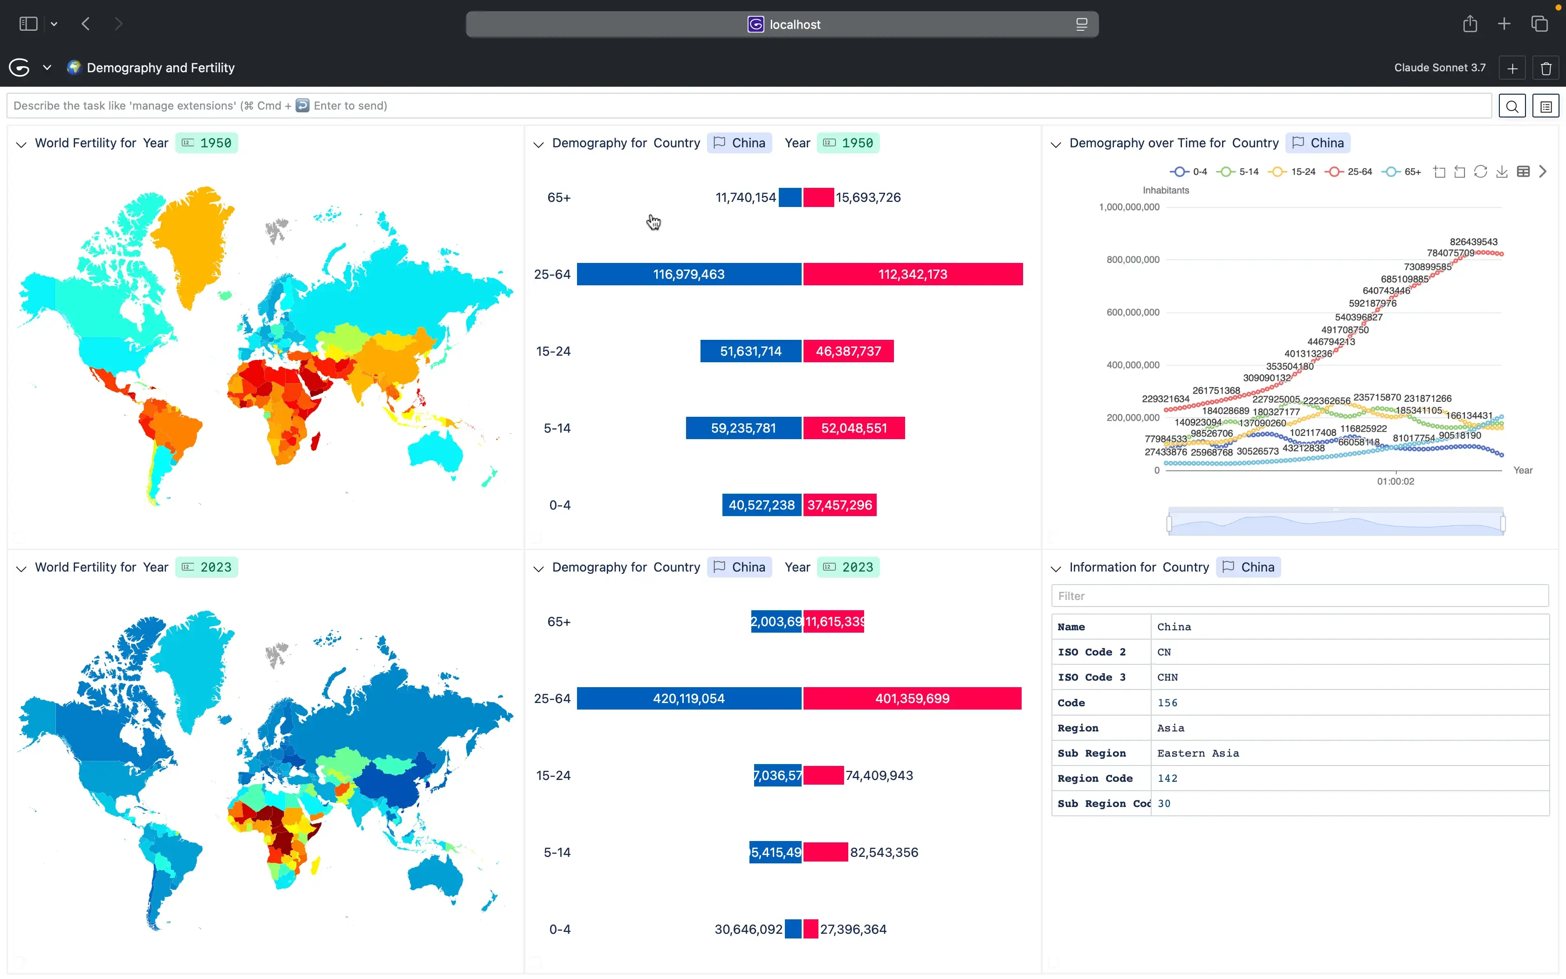Click the Filter input field
This screenshot has height=979, width=1566.
[1299, 596]
